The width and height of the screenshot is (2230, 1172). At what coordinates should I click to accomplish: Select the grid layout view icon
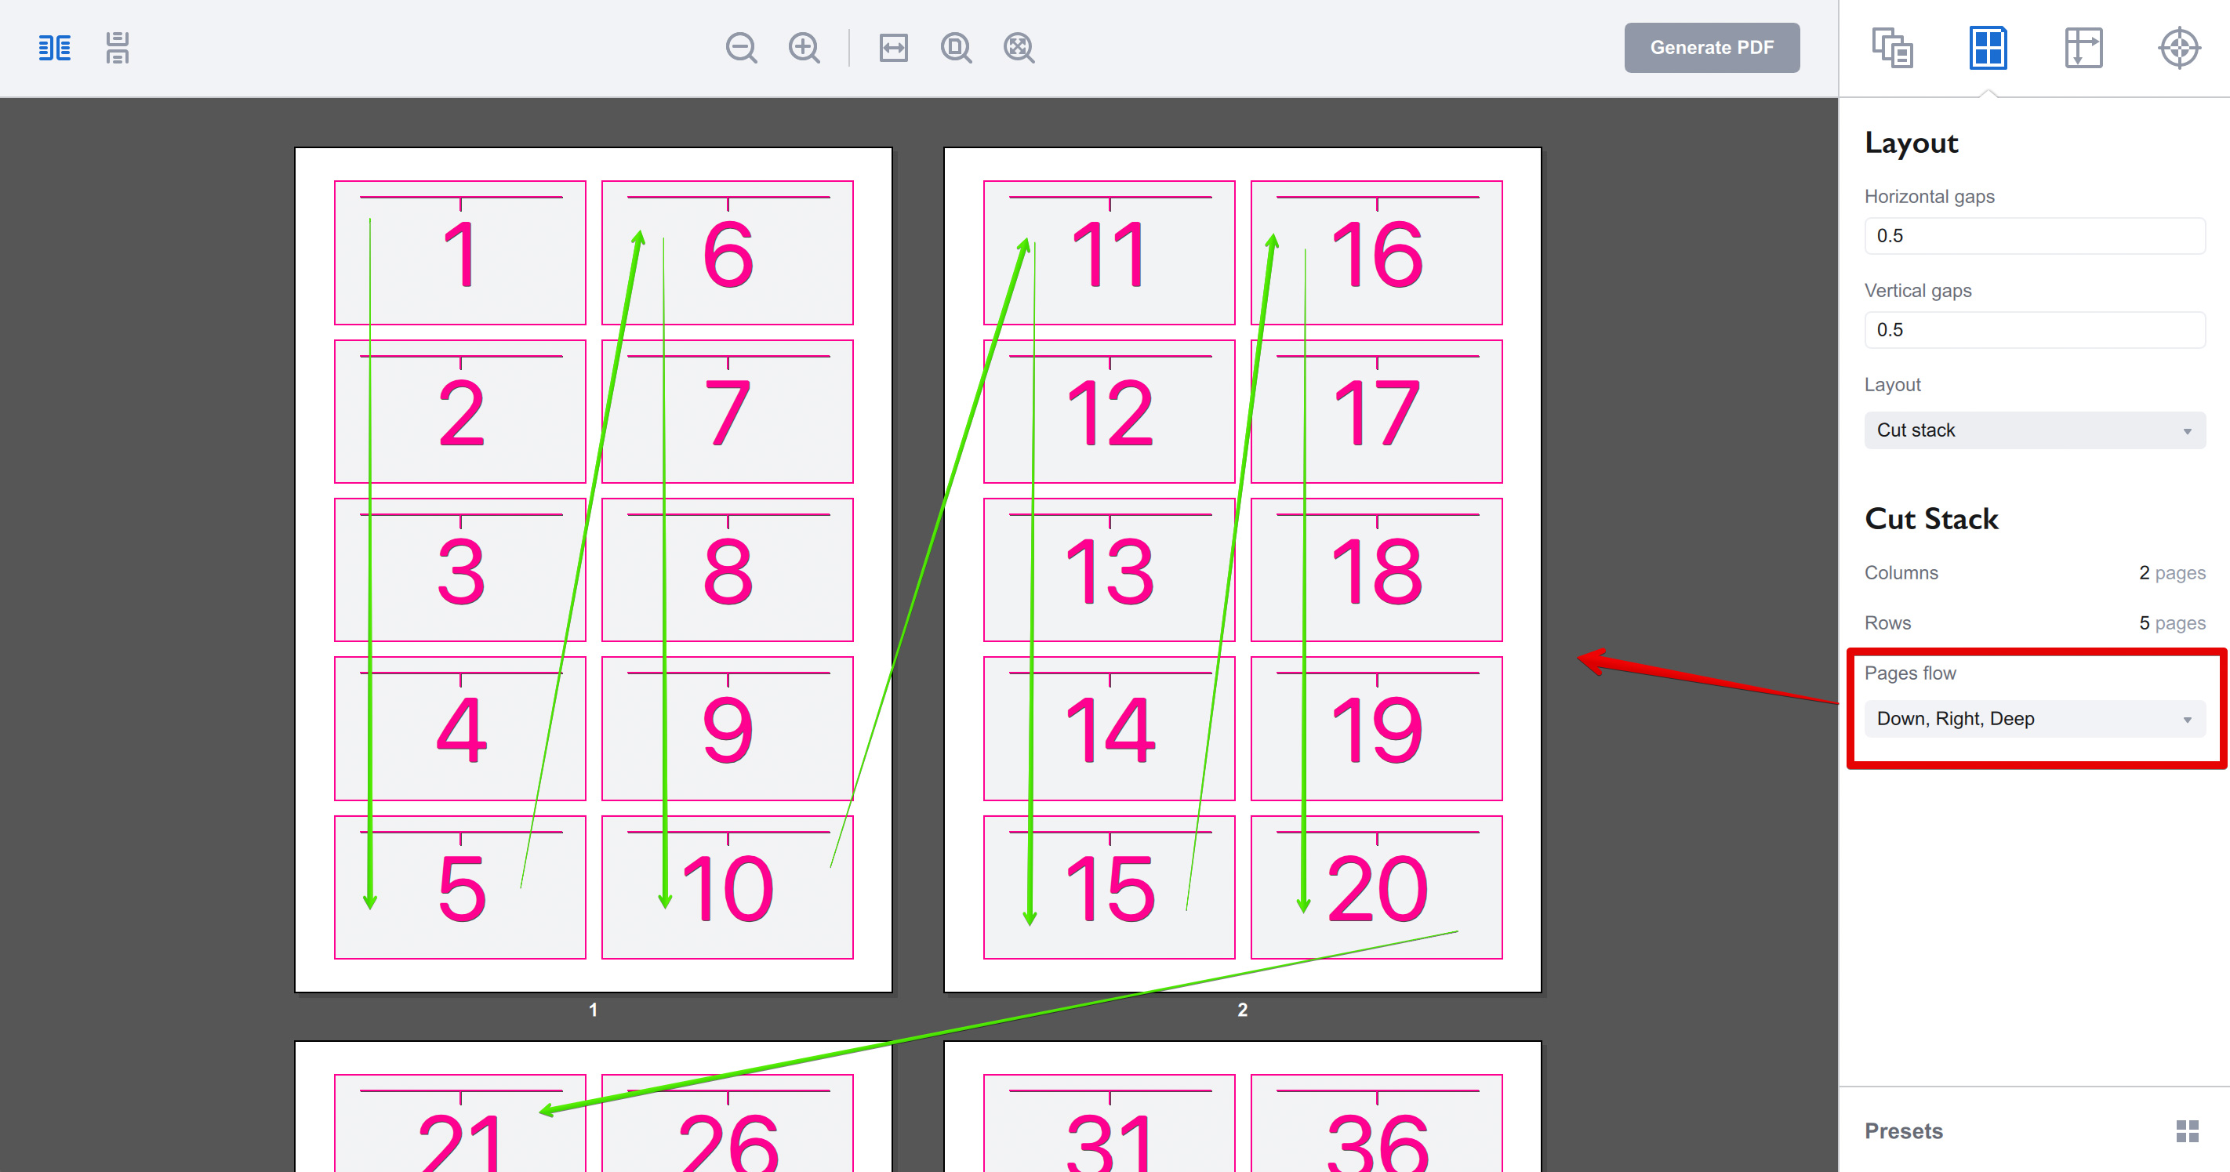1987,47
